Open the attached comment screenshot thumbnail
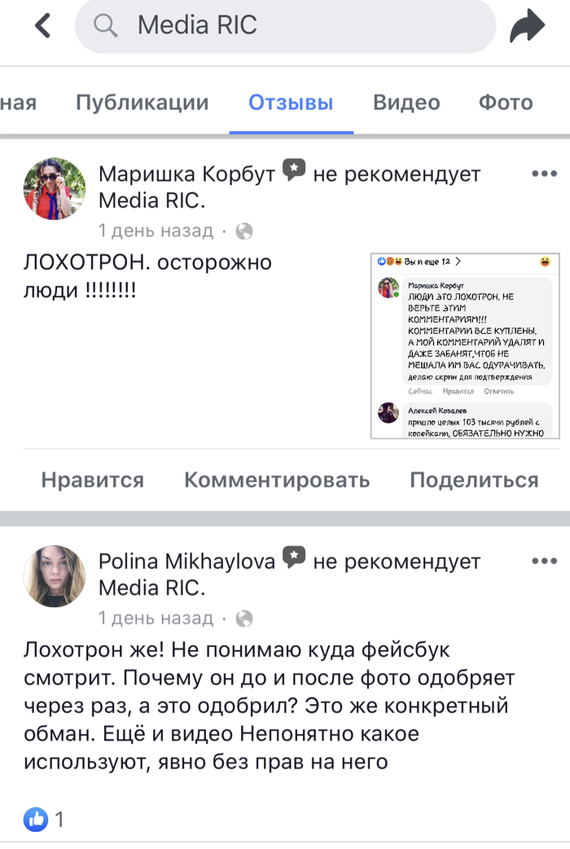Viewport: 570px width, 849px height. [x=465, y=345]
